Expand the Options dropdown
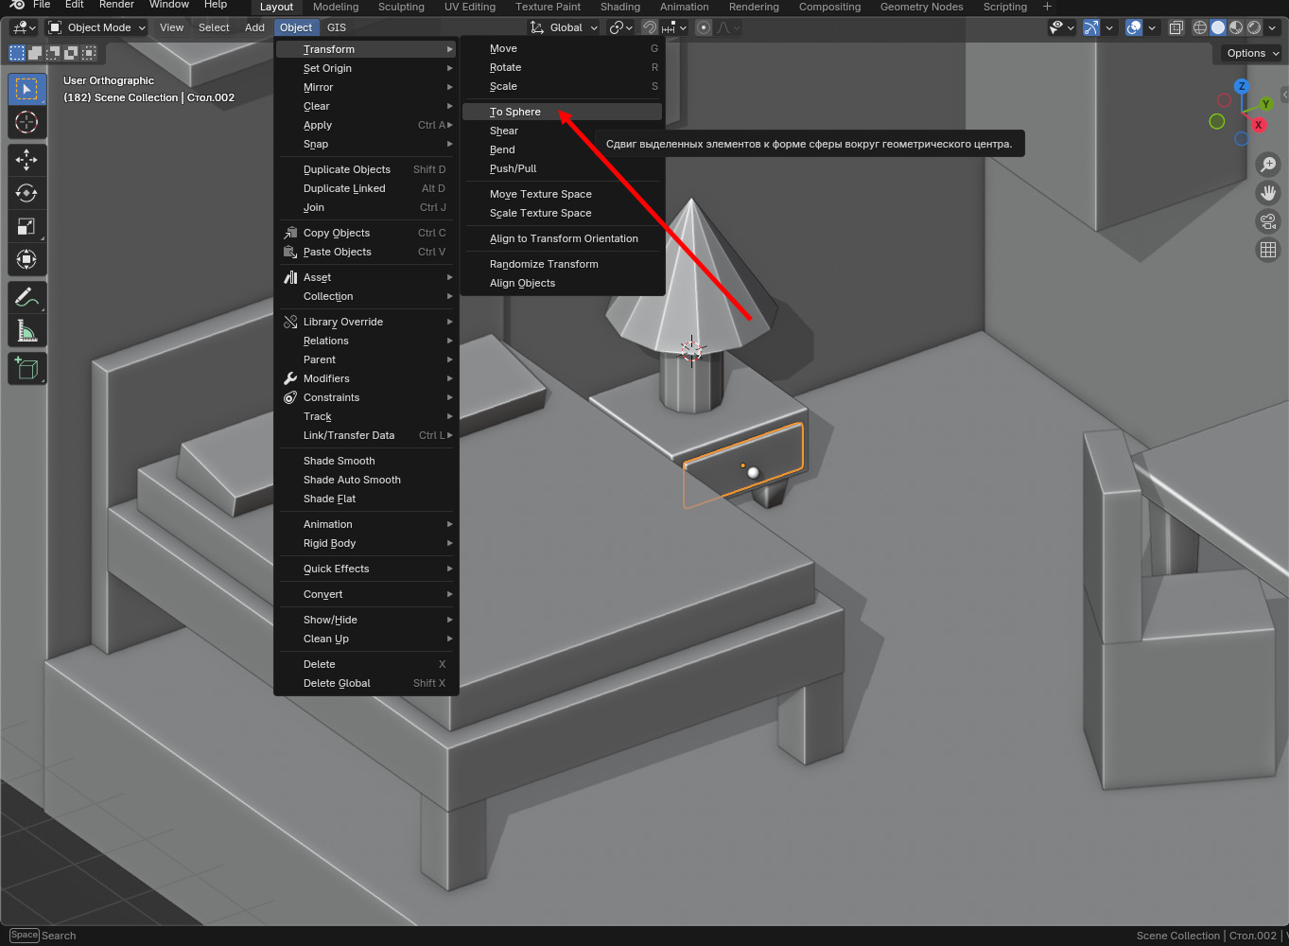1289x946 pixels. coord(1252,53)
